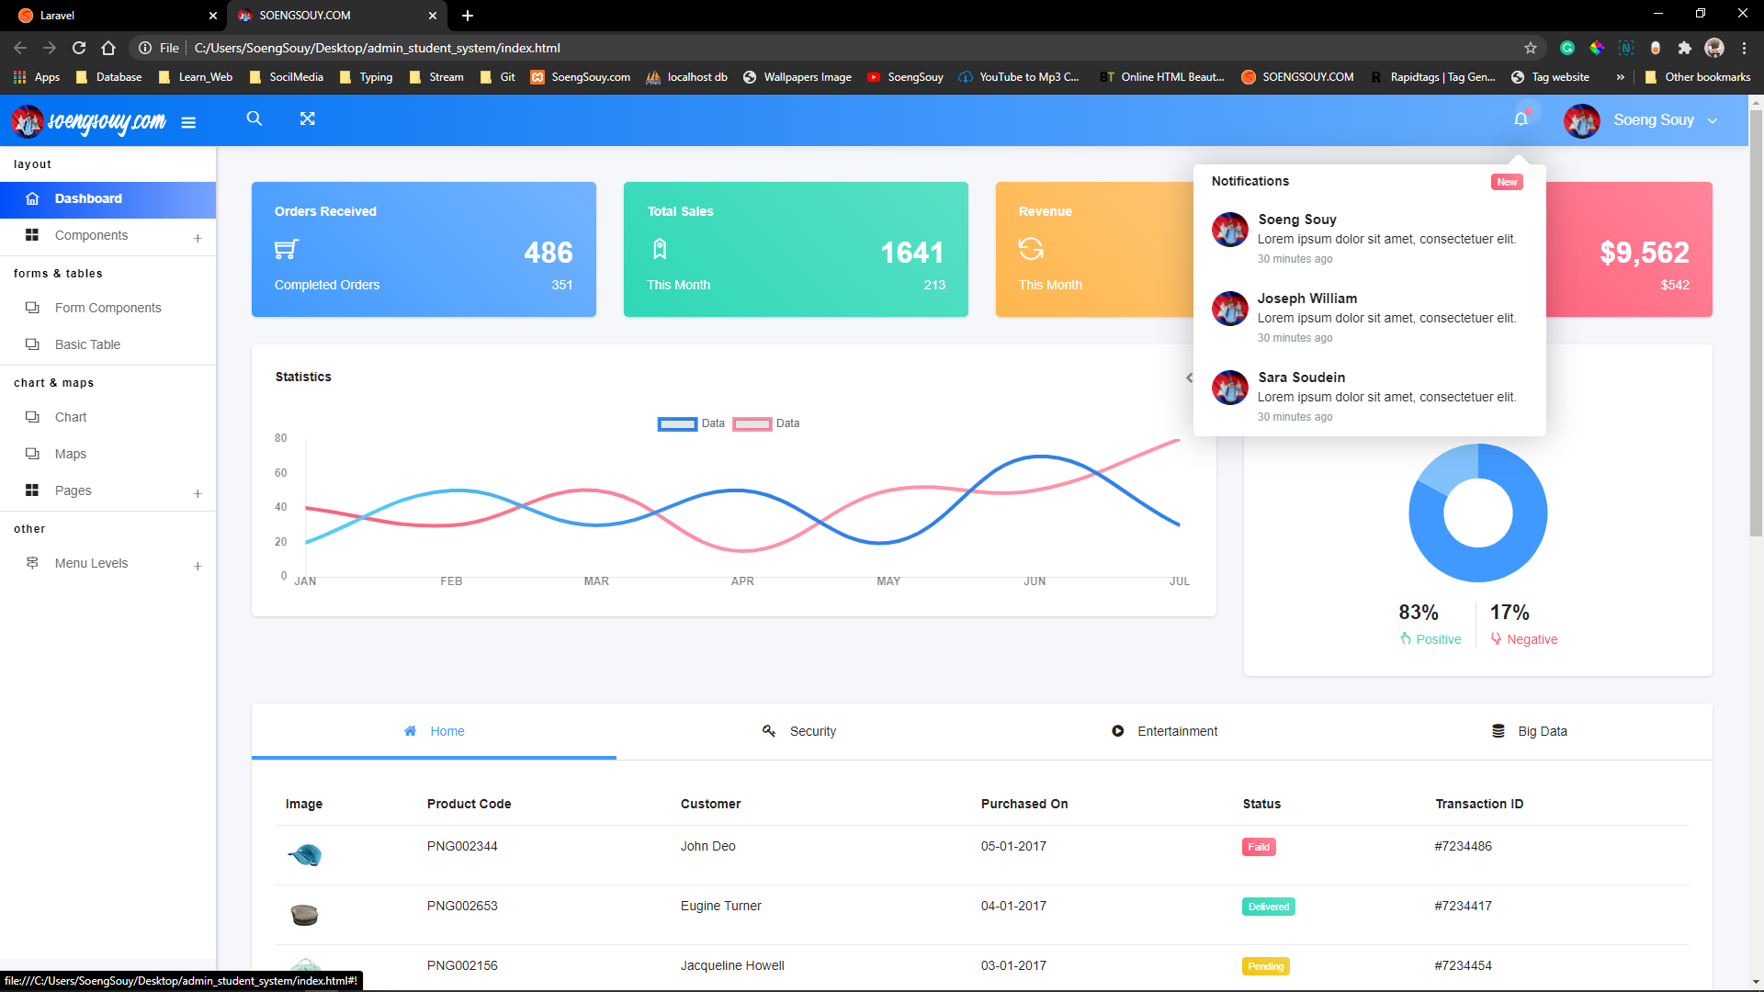Toggle the bookmark star in the address bar
Image resolution: width=1764 pixels, height=992 pixels.
1531,48
